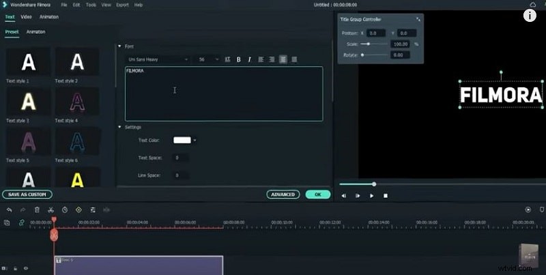Open the Uni Sans Heavy font dropdown
This screenshot has height=275, width=546.
point(158,59)
